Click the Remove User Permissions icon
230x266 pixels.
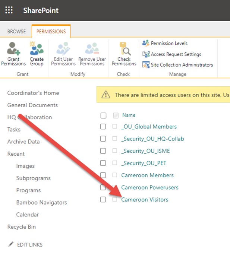point(92,48)
